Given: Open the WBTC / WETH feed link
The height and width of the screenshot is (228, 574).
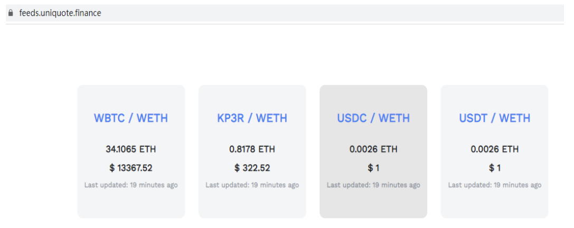Looking at the screenshot, I should 131,118.
